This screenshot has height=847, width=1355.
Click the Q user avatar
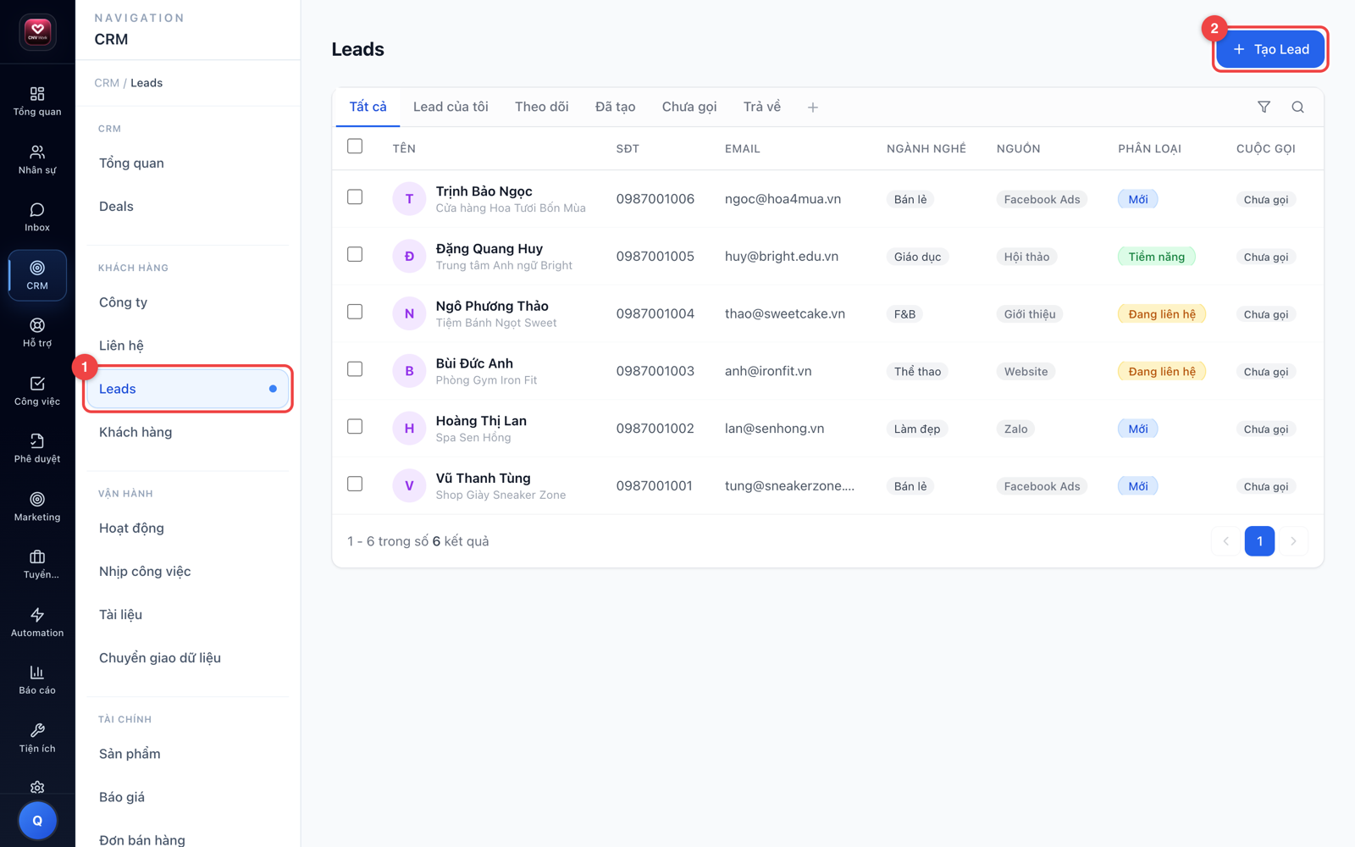tap(37, 821)
